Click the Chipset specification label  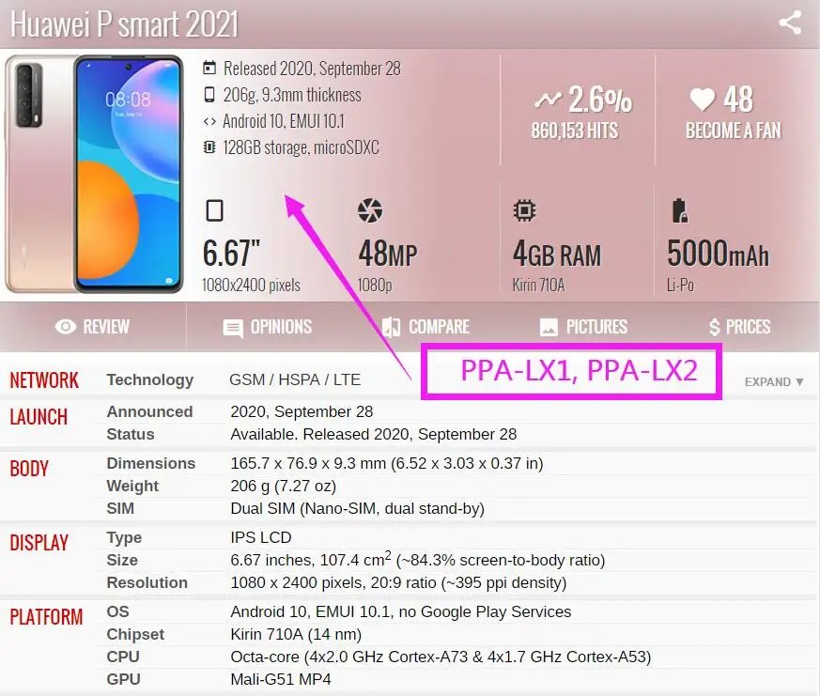click(x=135, y=634)
